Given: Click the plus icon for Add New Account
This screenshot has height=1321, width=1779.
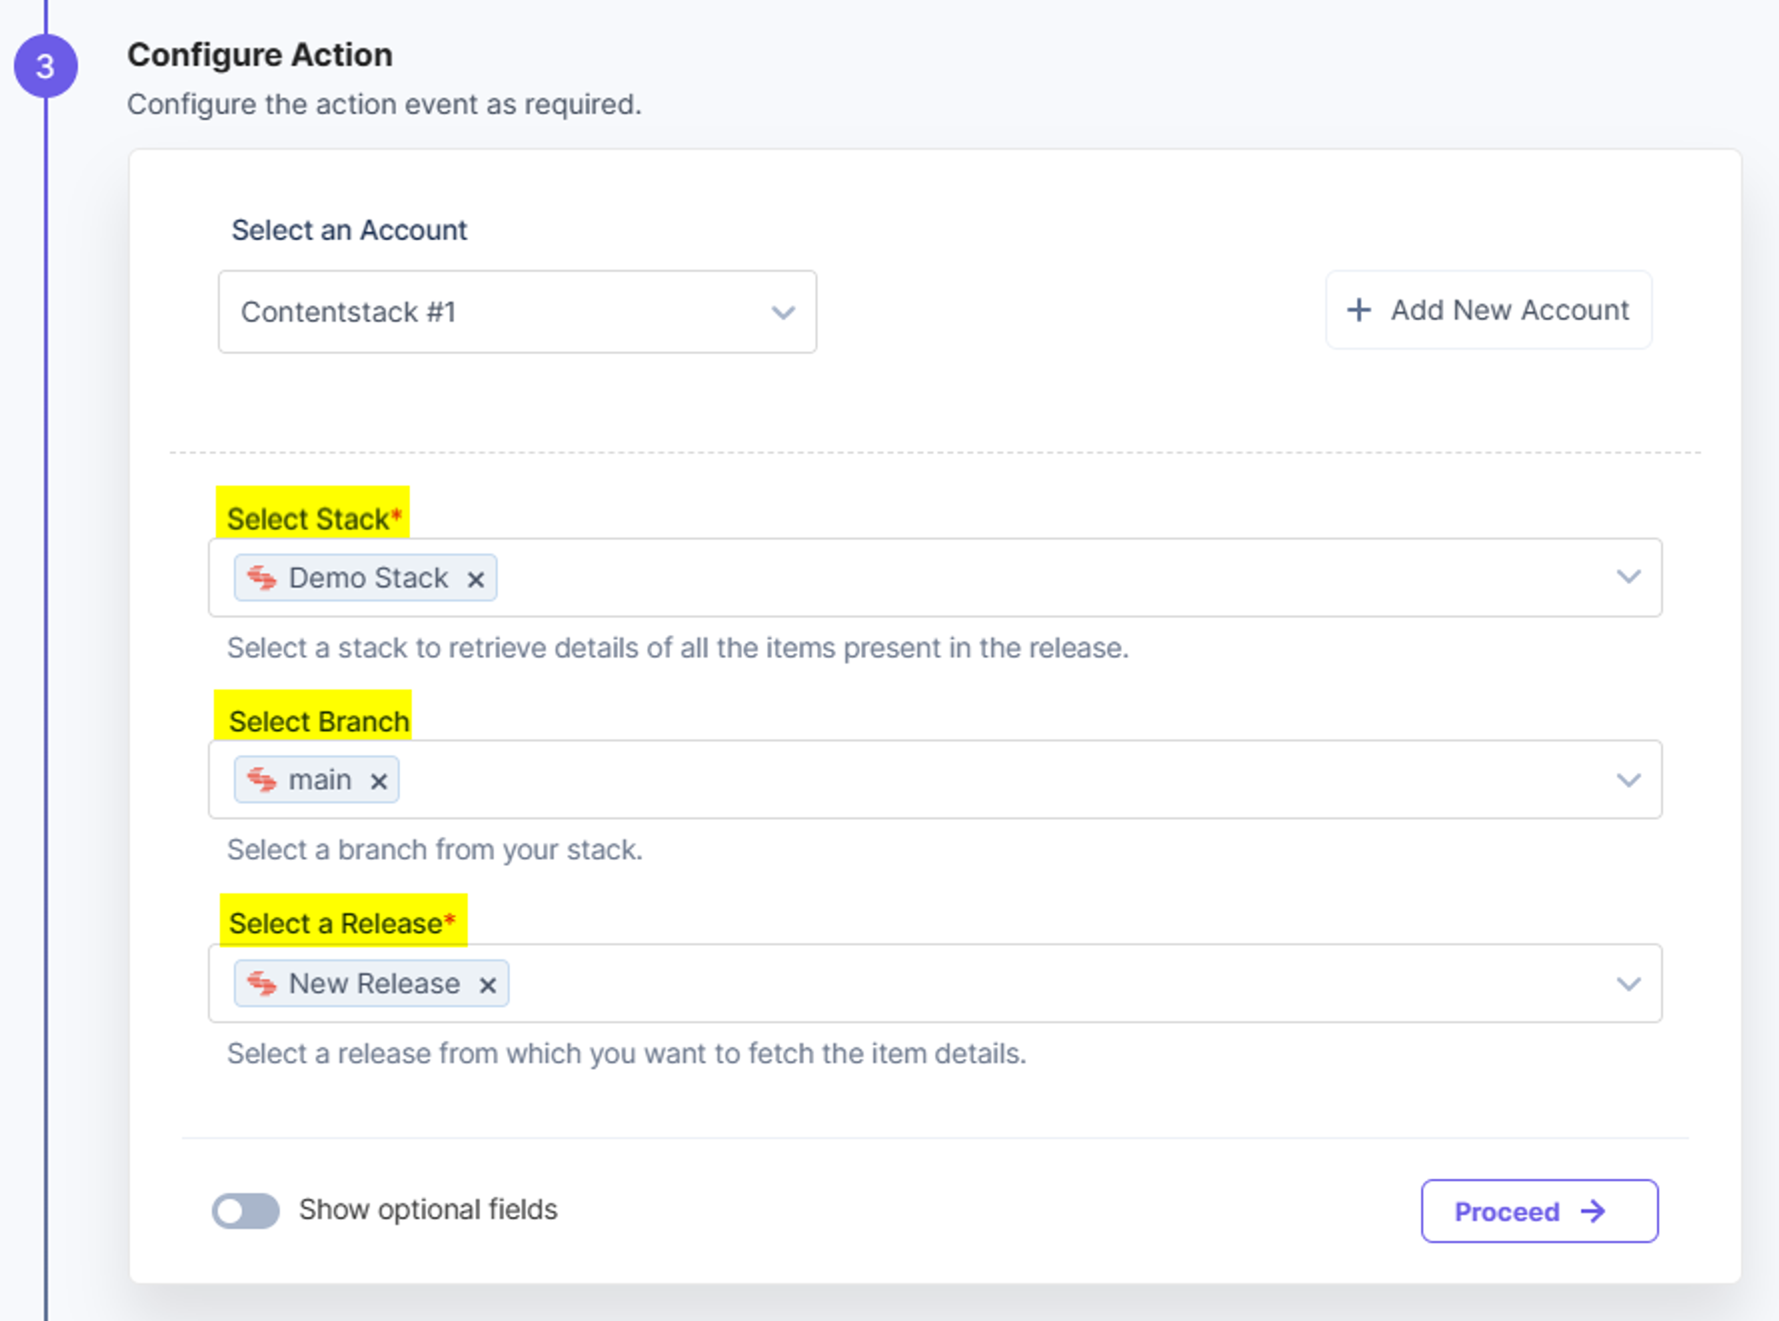Looking at the screenshot, I should click(1358, 310).
